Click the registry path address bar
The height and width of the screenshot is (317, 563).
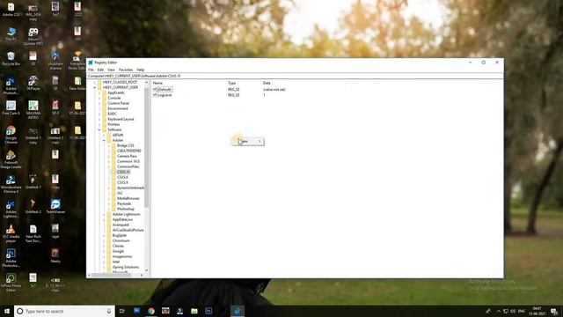(295, 76)
